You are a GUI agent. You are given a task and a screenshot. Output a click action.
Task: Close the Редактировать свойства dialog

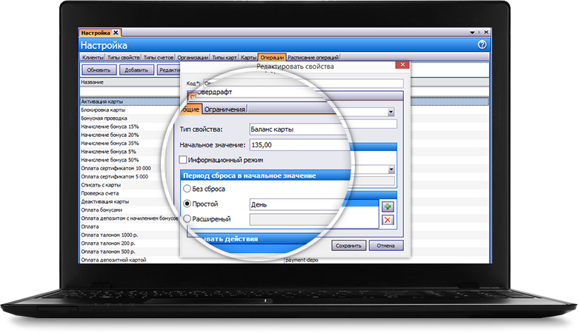coord(402,66)
